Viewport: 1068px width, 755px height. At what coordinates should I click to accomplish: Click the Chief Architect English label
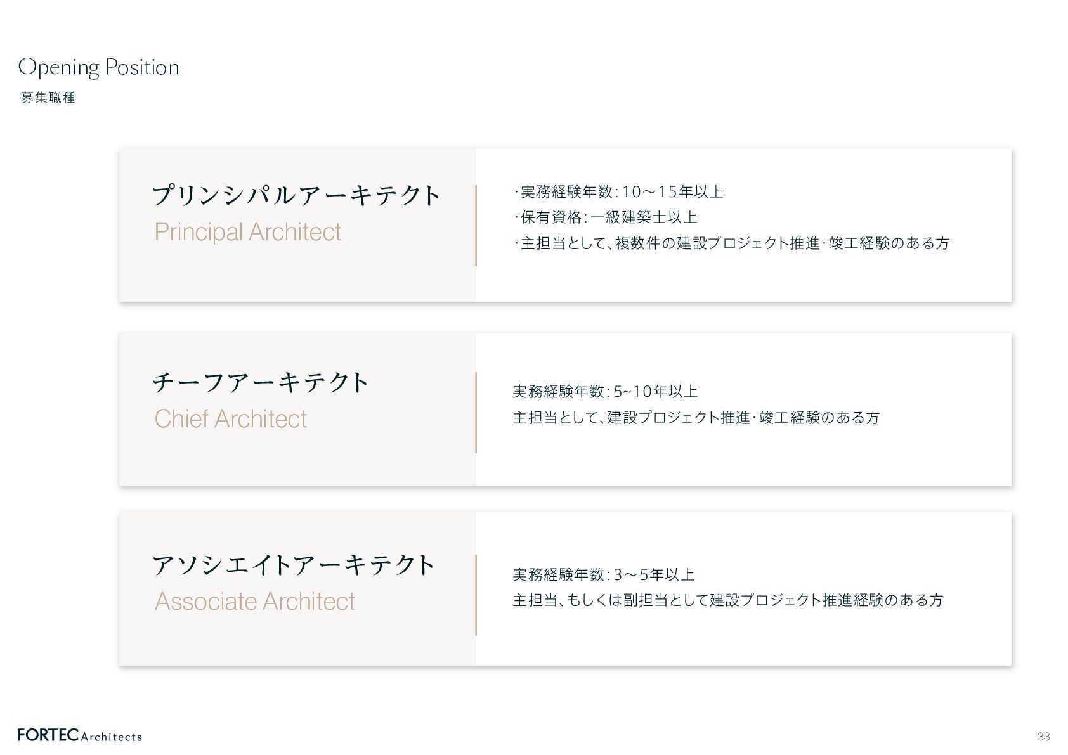click(231, 419)
